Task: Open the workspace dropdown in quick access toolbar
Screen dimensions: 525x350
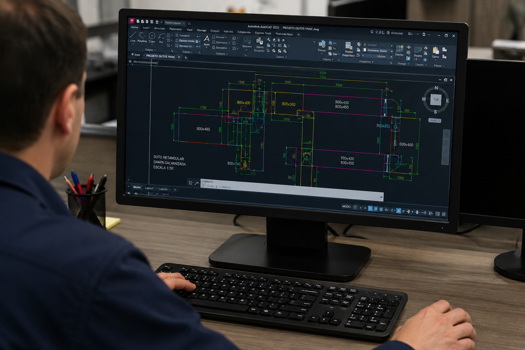Action: (x=175, y=23)
